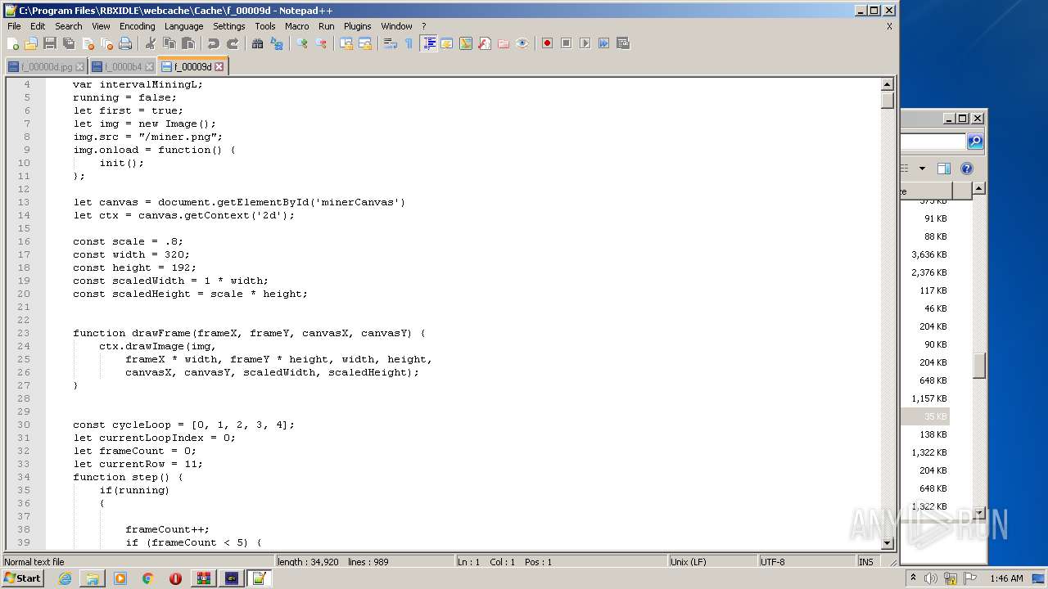The width and height of the screenshot is (1048, 589).
Task: Toggle Synchronize Vertical Scrolling icon
Action: 346,43
